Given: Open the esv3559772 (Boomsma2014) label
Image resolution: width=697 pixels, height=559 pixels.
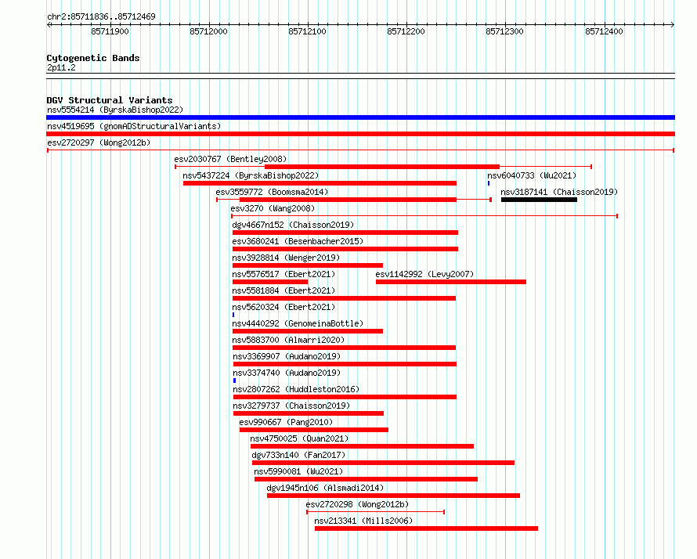Looking at the screenshot, I should tap(272, 192).
